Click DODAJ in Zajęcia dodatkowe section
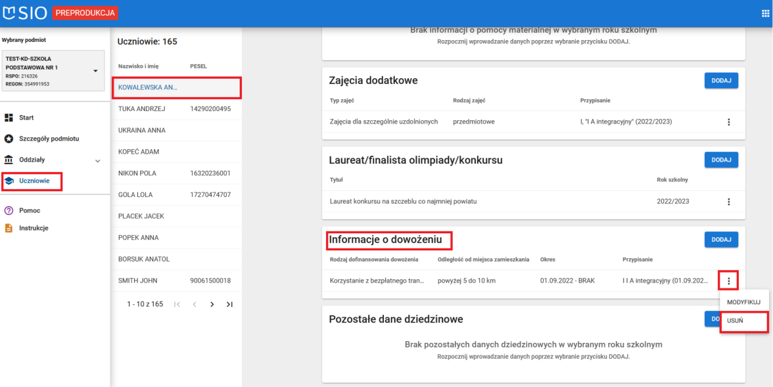The height and width of the screenshot is (387, 773). (721, 80)
